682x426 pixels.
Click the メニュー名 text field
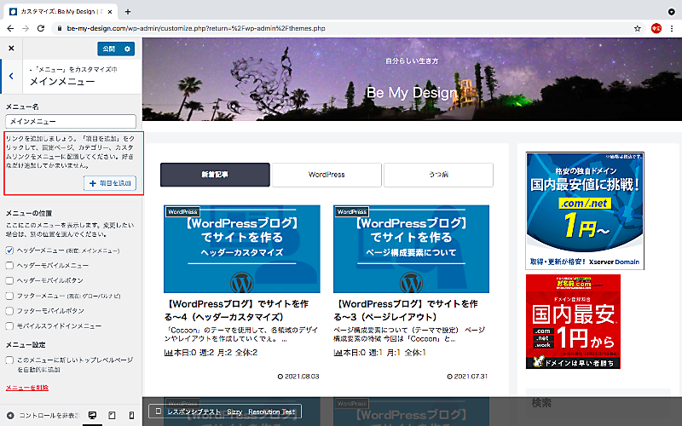point(71,123)
